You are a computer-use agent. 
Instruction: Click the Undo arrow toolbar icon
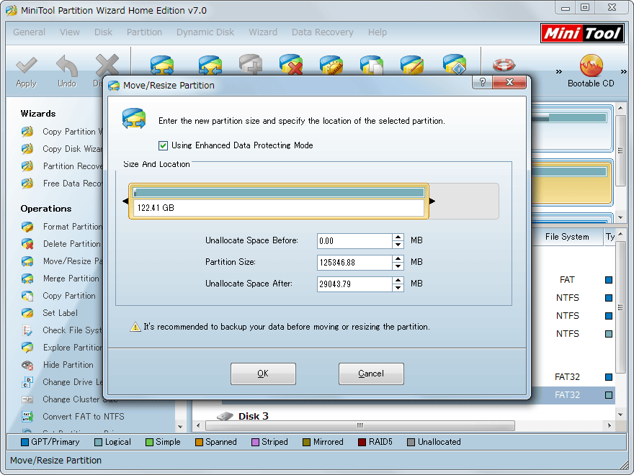[x=67, y=65]
